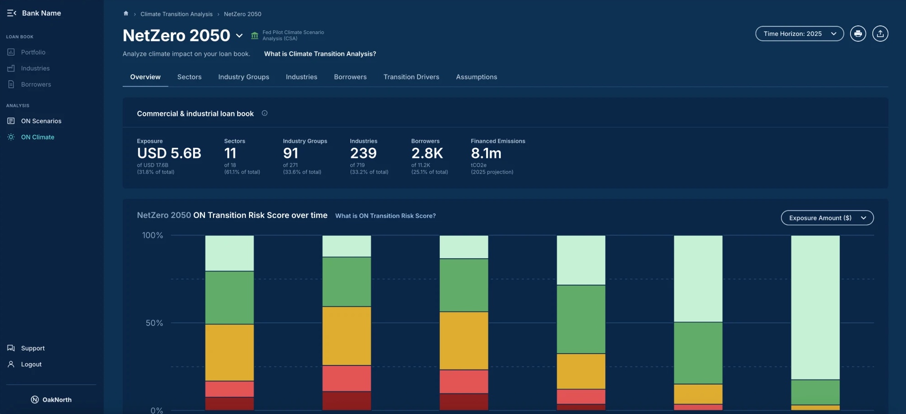The image size is (906, 414).
Task: Open 'What is ON Transition Risk Score?' link
Action: [385, 216]
